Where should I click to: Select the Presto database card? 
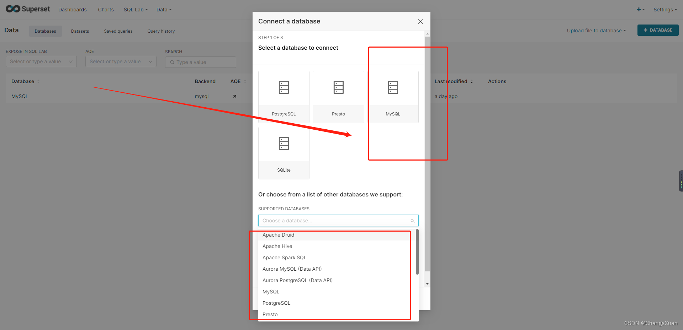[x=338, y=97]
